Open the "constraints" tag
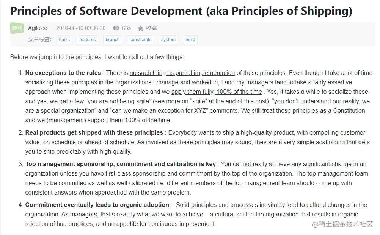Viewport: 380px width, 235px height. pyautogui.click(x=140, y=40)
